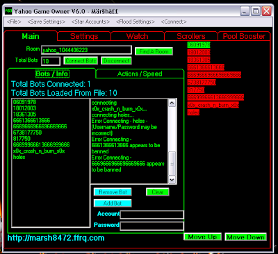Click the Connect Bots button
The height and width of the screenshot is (254, 278).
tap(81, 61)
